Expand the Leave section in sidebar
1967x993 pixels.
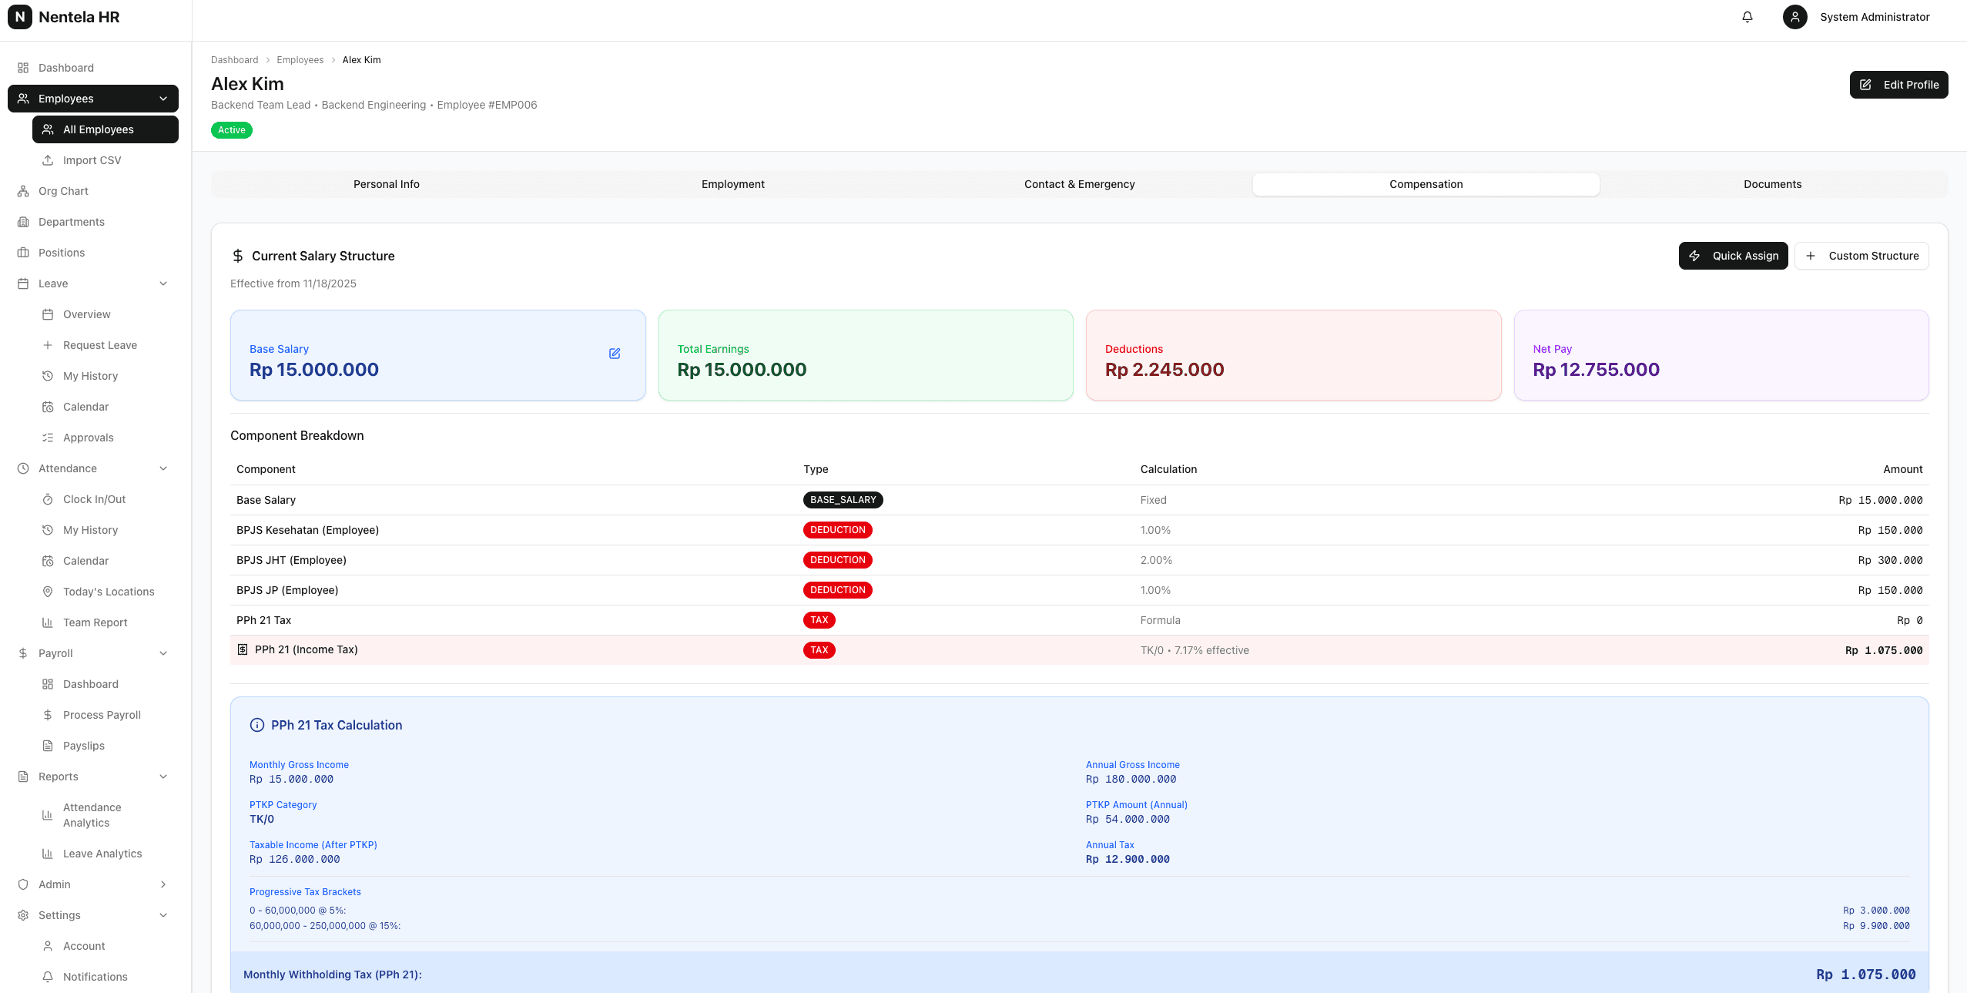163,283
